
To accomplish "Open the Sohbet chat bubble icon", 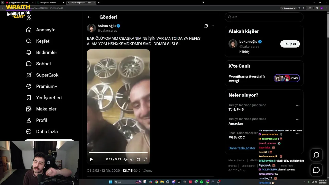I will 29,64.
